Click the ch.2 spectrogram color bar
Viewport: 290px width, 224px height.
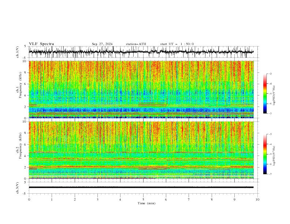coord(265,154)
